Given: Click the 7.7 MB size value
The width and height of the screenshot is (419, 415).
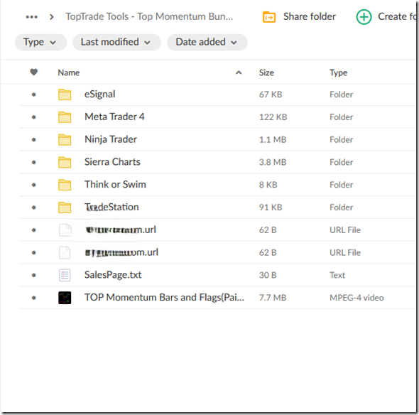Looking at the screenshot, I should (273, 298).
